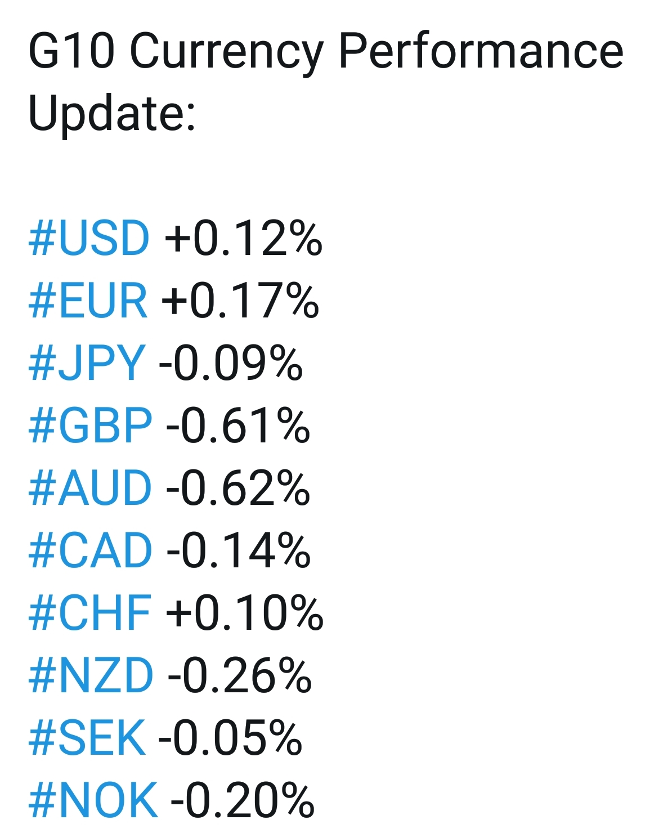Image resolution: width=650 pixels, height=833 pixels.
Task: Click the USD +0.12% value
Action: [x=243, y=238]
